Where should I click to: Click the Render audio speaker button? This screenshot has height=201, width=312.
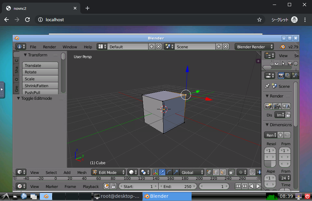click(286, 106)
